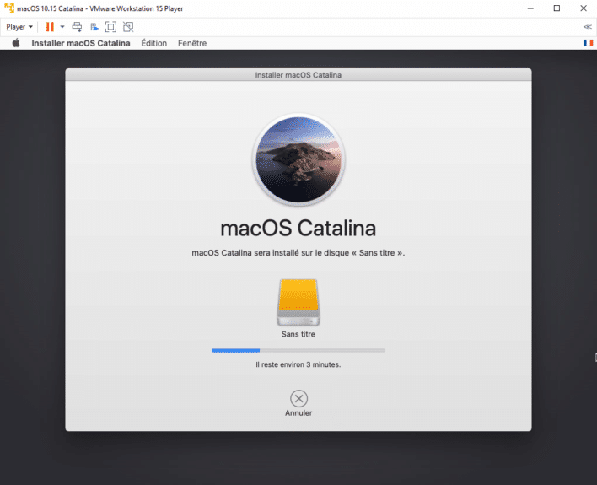597x485 pixels.
Task: Click the macOS Catalina heading
Action: point(298,229)
